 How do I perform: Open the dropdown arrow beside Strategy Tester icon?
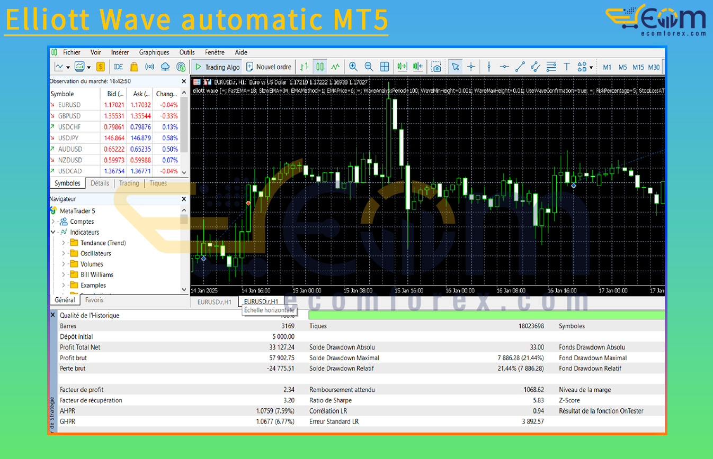(x=88, y=68)
